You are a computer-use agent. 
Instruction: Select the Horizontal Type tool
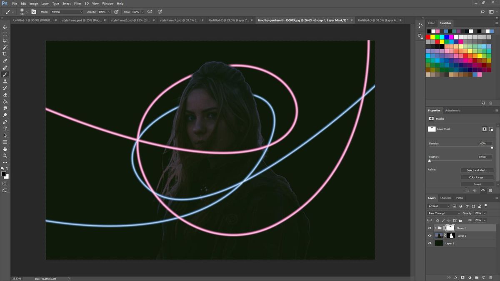[5, 129]
